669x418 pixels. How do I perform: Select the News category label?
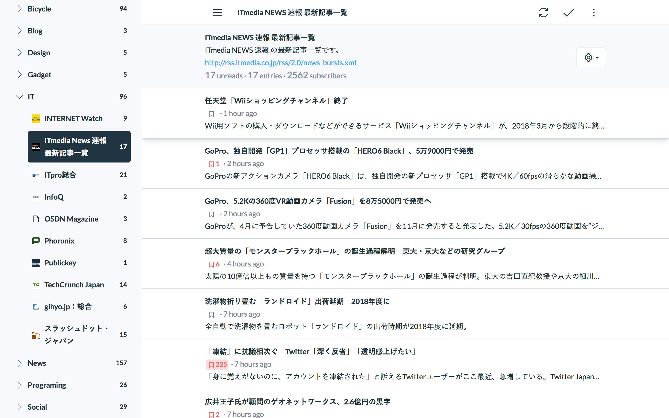coord(37,363)
